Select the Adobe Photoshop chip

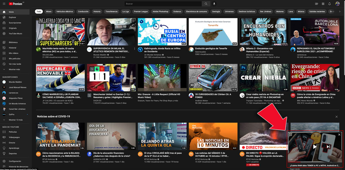pyautogui.click(x=160, y=11)
